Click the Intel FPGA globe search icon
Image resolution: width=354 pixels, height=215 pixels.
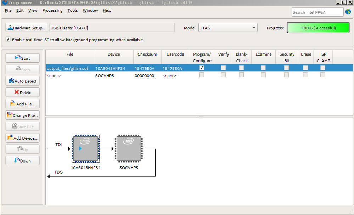pyautogui.click(x=348, y=12)
